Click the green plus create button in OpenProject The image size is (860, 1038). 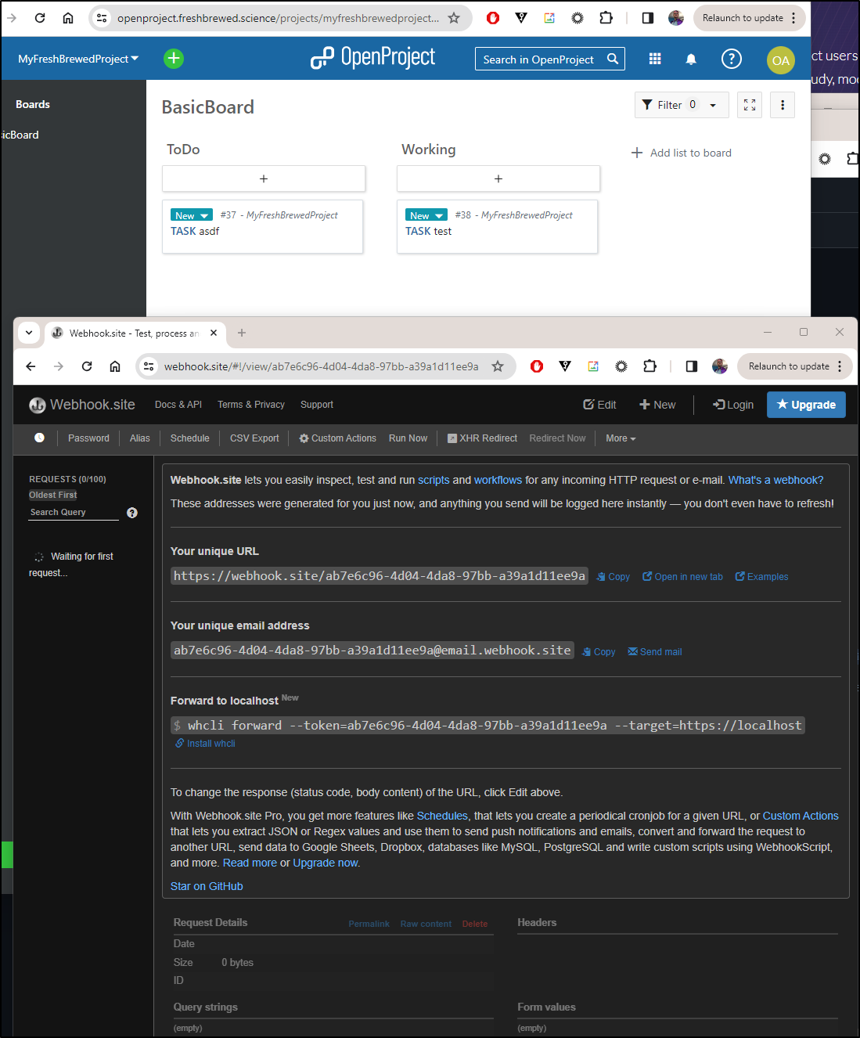pos(174,59)
